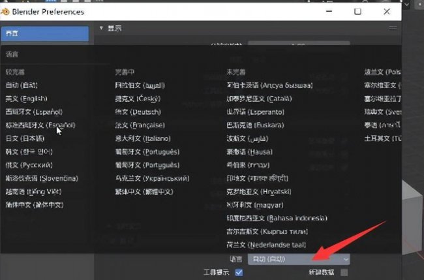Choose 法文 (Française) language

click(x=140, y=125)
